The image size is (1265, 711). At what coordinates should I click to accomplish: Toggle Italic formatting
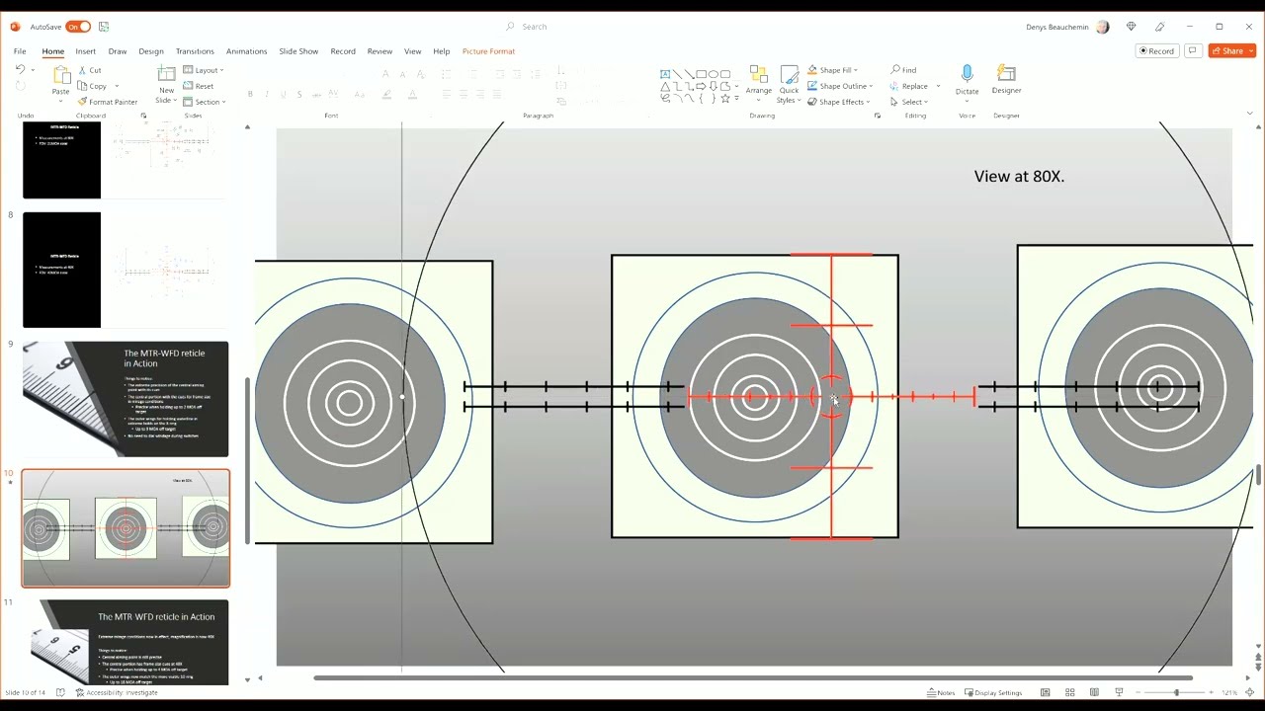(x=267, y=95)
